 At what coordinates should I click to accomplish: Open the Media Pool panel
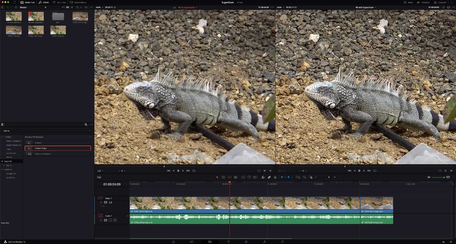tap(27, 2)
